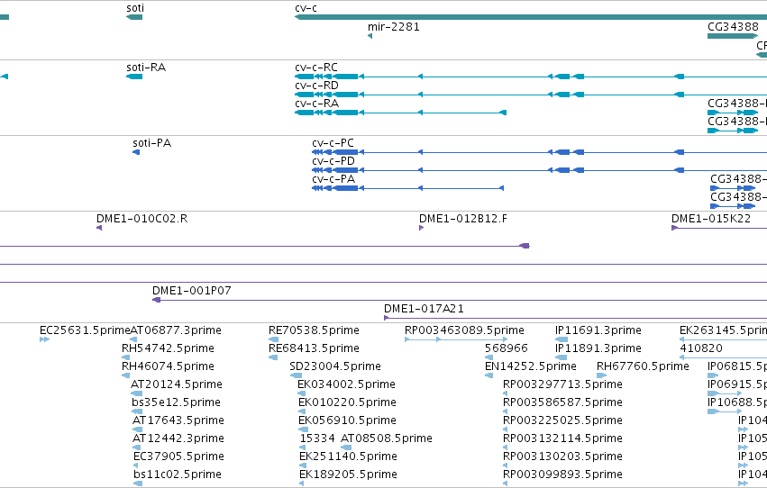This screenshot has width=767, height=488.
Task: Click the 568966 feature label
Action: 507,348
